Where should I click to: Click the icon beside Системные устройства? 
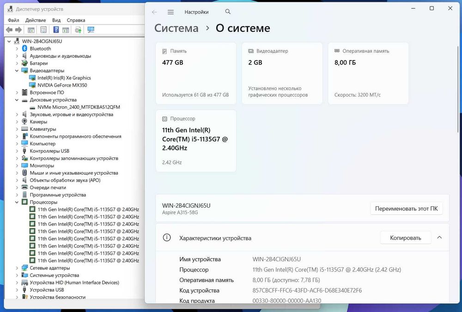coord(25,276)
